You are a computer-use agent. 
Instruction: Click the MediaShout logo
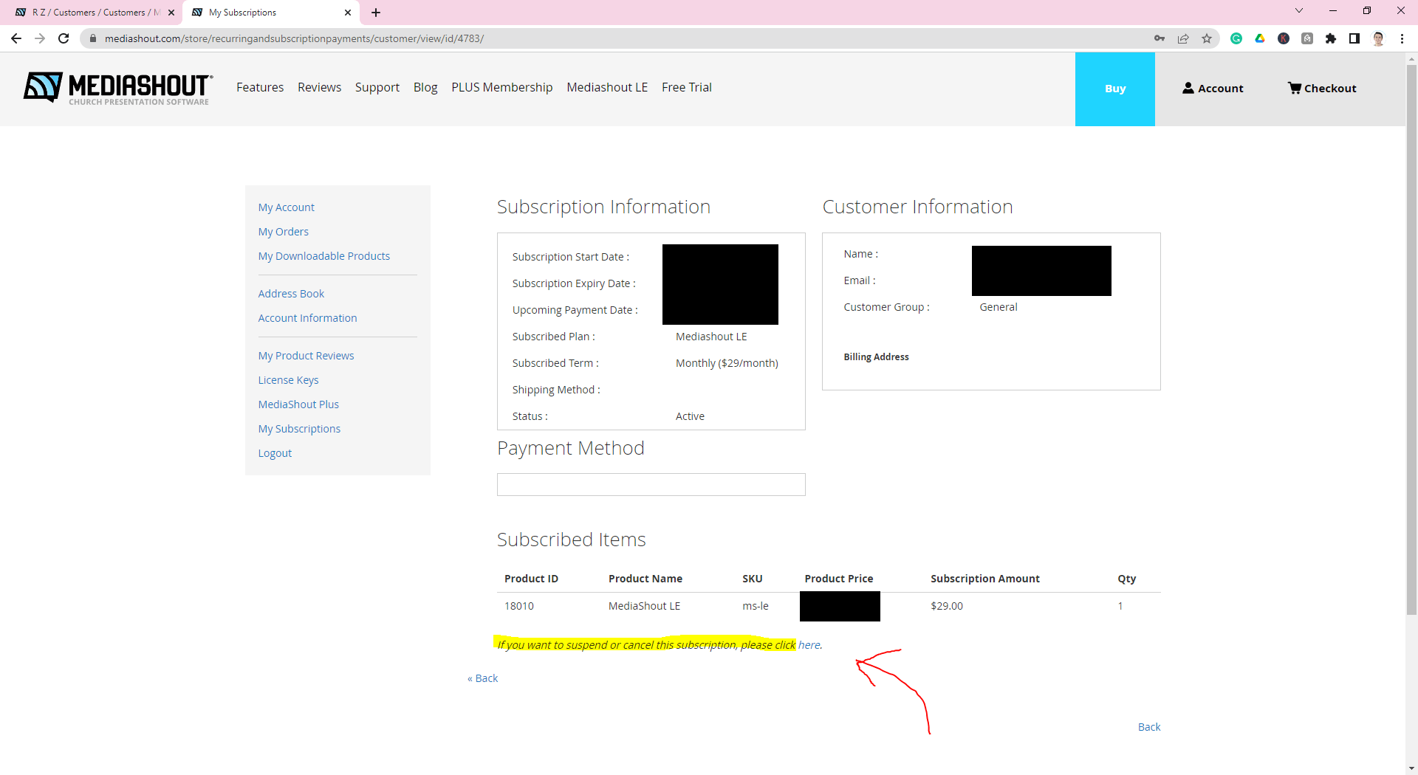pyautogui.click(x=118, y=89)
